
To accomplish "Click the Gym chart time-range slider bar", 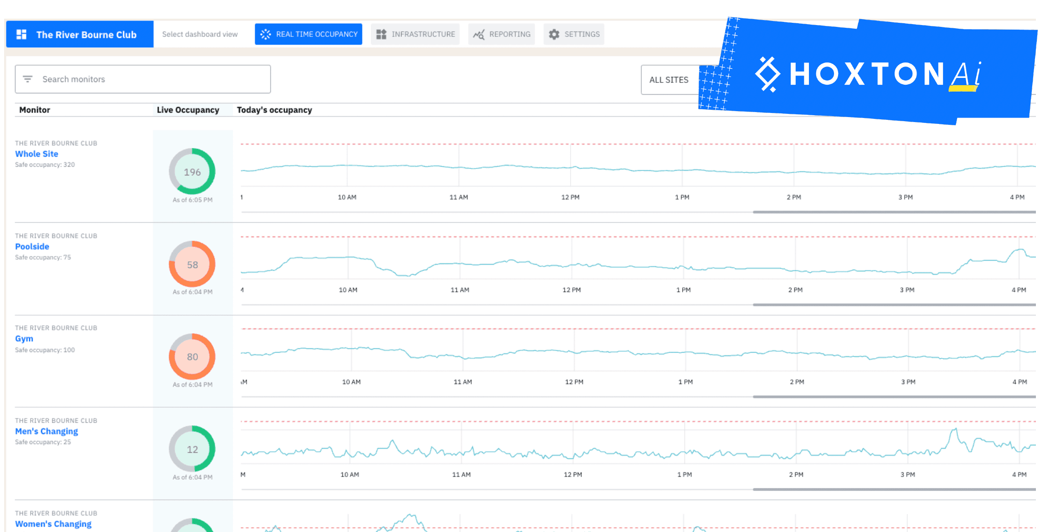I will click(893, 397).
